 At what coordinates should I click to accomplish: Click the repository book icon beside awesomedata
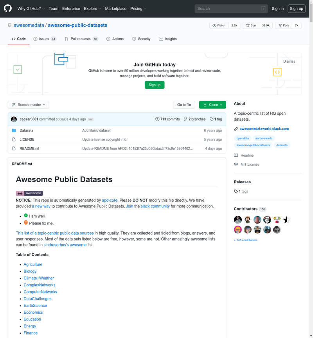[10, 25]
